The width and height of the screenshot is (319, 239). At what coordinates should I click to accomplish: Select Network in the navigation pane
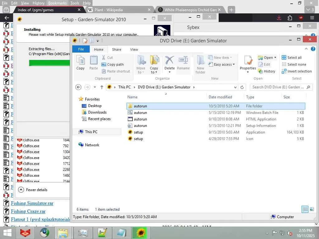[89, 145]
